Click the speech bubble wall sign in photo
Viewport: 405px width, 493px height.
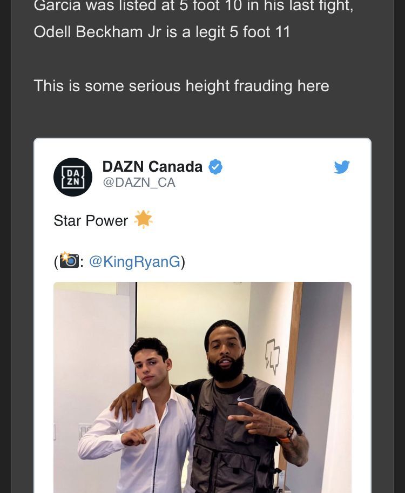[272, 356]
